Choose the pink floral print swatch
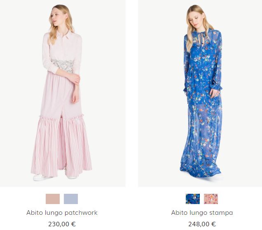Screen dimensions: 262x230 coord(211,199)
